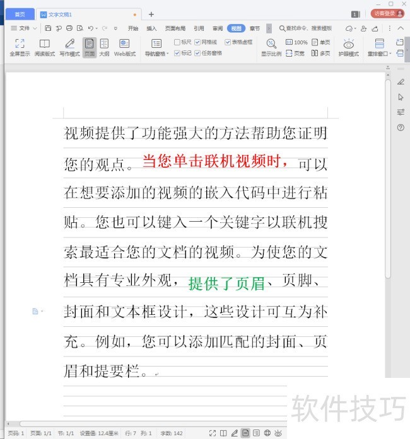This screenshot has width=410, height=439.
Task: Turn on 护眼模式 eye protection mode
Action: tap(349, 47)
